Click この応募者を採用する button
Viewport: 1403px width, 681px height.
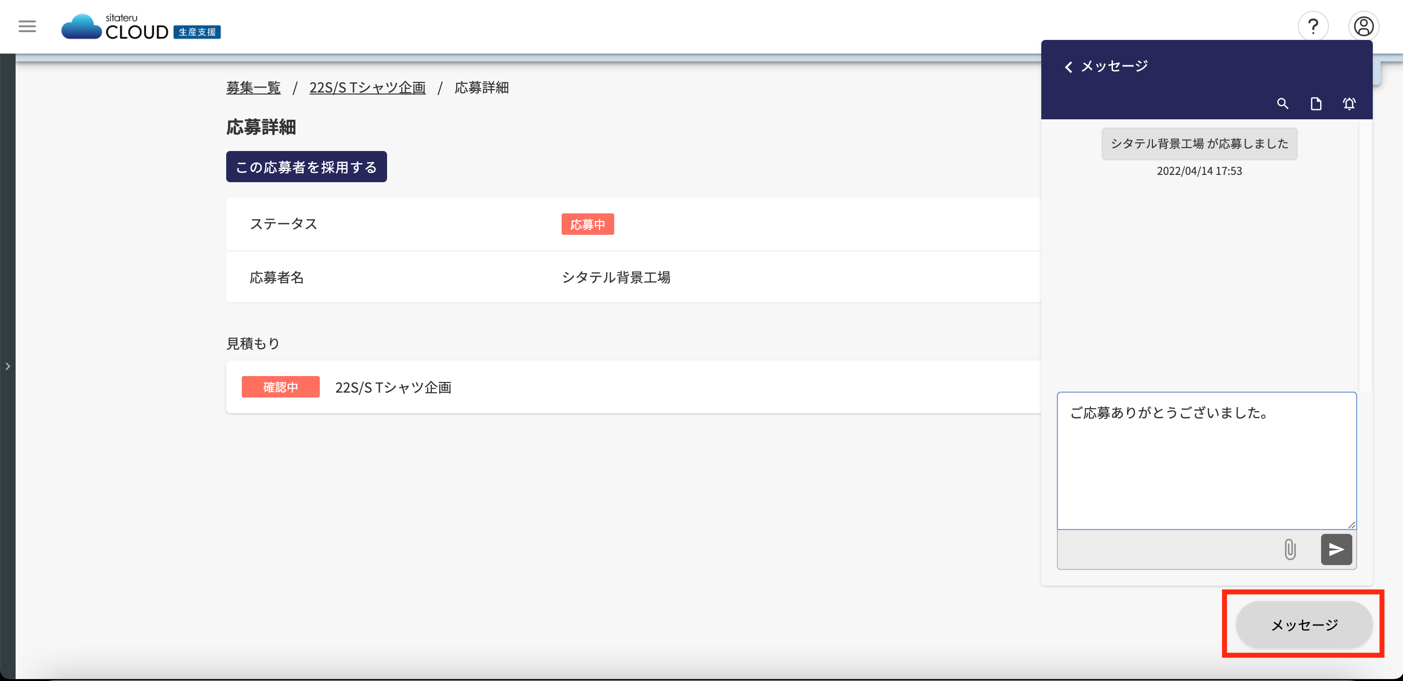[x=306, y=167]
